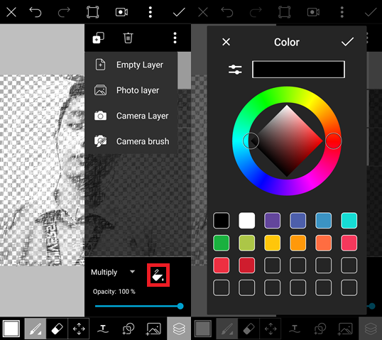Undo the last action on the left screen
This screenshot has height=340, width=382.
click(36, 12)
